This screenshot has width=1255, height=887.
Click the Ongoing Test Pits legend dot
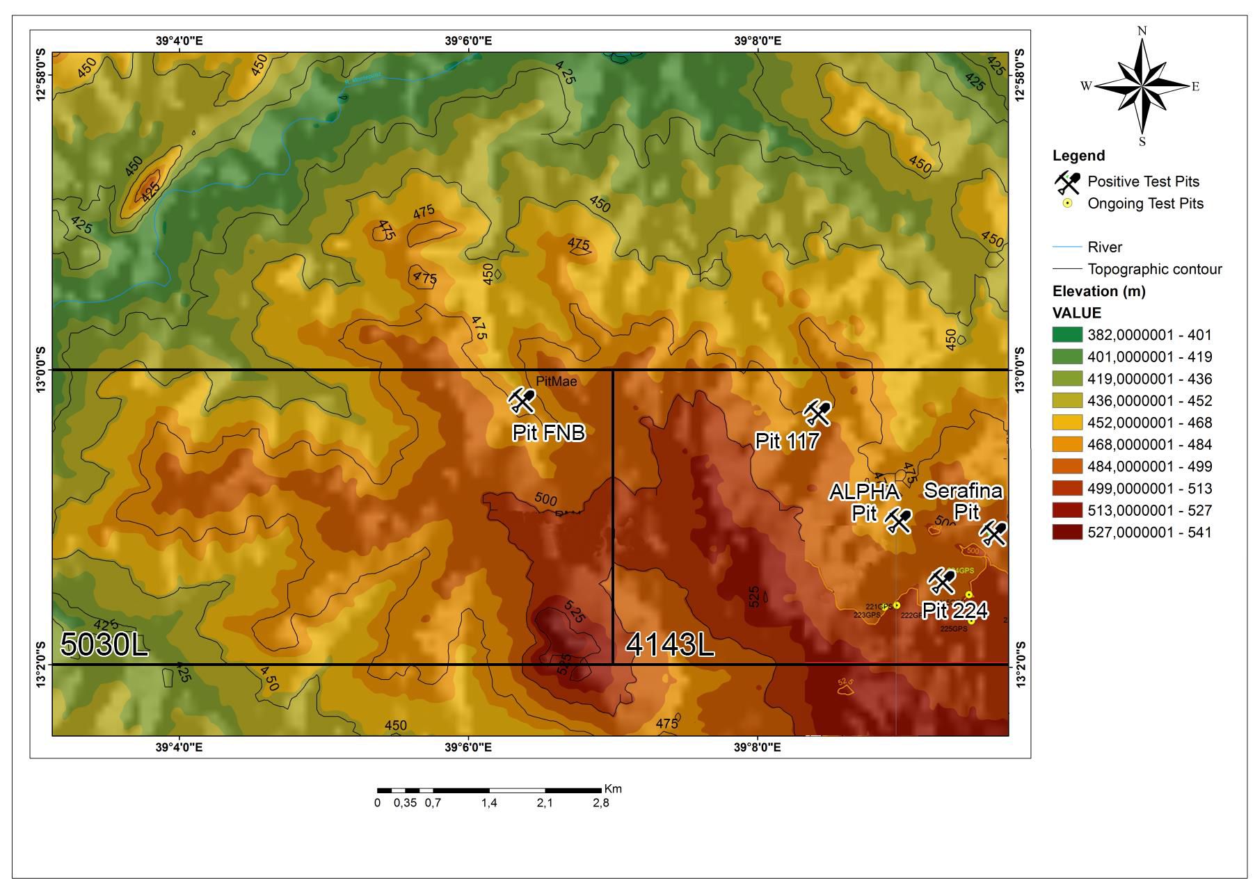click(x=1067, y=204)
